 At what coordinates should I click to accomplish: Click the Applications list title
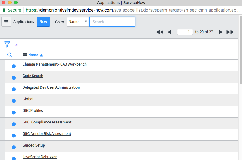pos(24,22)
